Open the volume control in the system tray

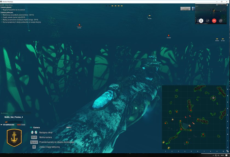[x=219, y=155]
